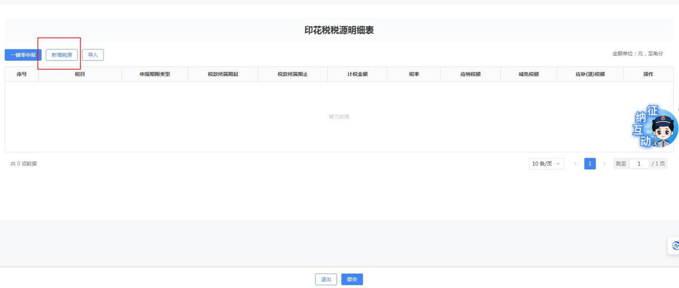
Task: Add a new tax source with 新增税源
Action: point(62,55)
